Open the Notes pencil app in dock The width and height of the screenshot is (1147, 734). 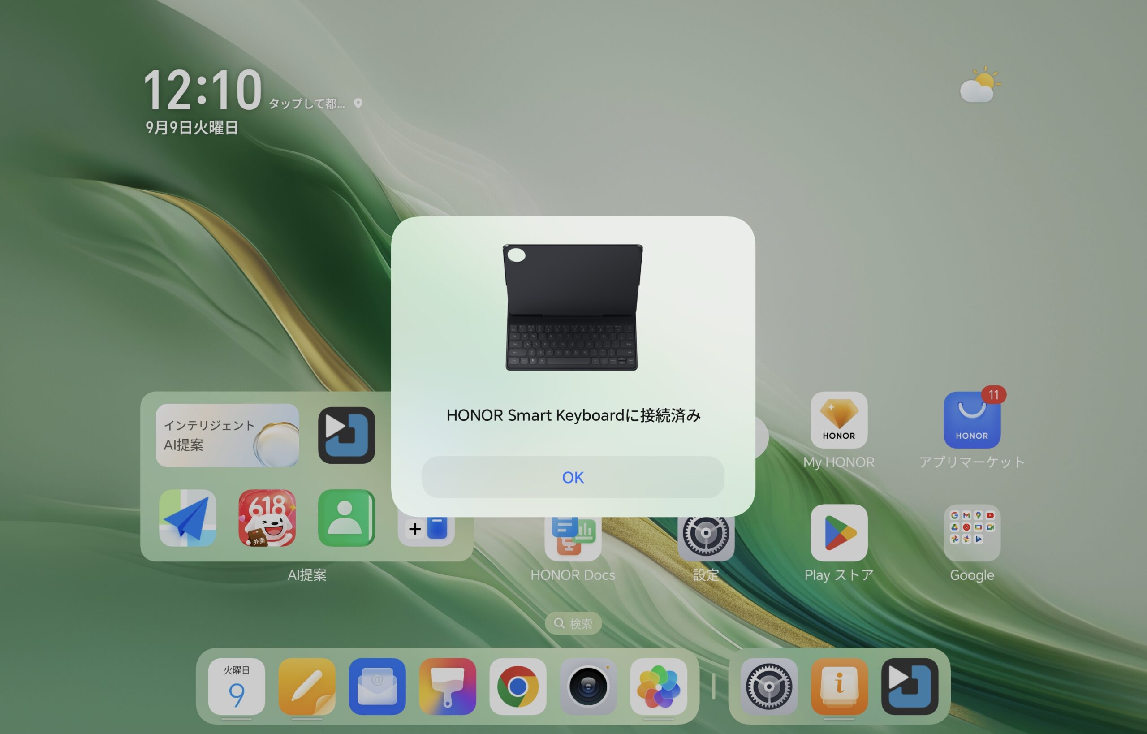click(306, 687)
